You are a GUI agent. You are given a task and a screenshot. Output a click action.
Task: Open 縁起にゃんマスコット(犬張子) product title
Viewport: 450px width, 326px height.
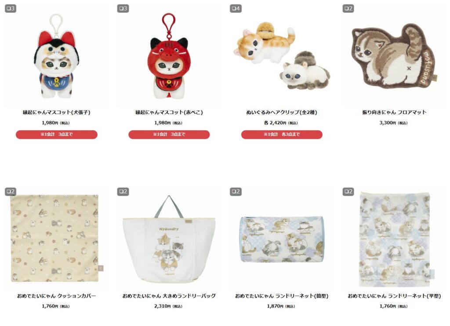click(x=57, y=112)
